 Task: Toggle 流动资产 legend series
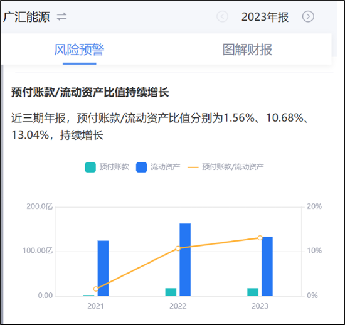pyautogui.click(x=158, y=167)
